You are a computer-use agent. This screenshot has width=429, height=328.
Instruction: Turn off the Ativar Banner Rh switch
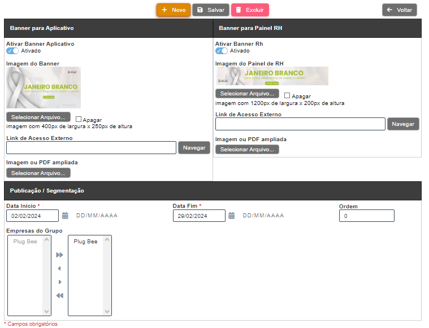222,51
